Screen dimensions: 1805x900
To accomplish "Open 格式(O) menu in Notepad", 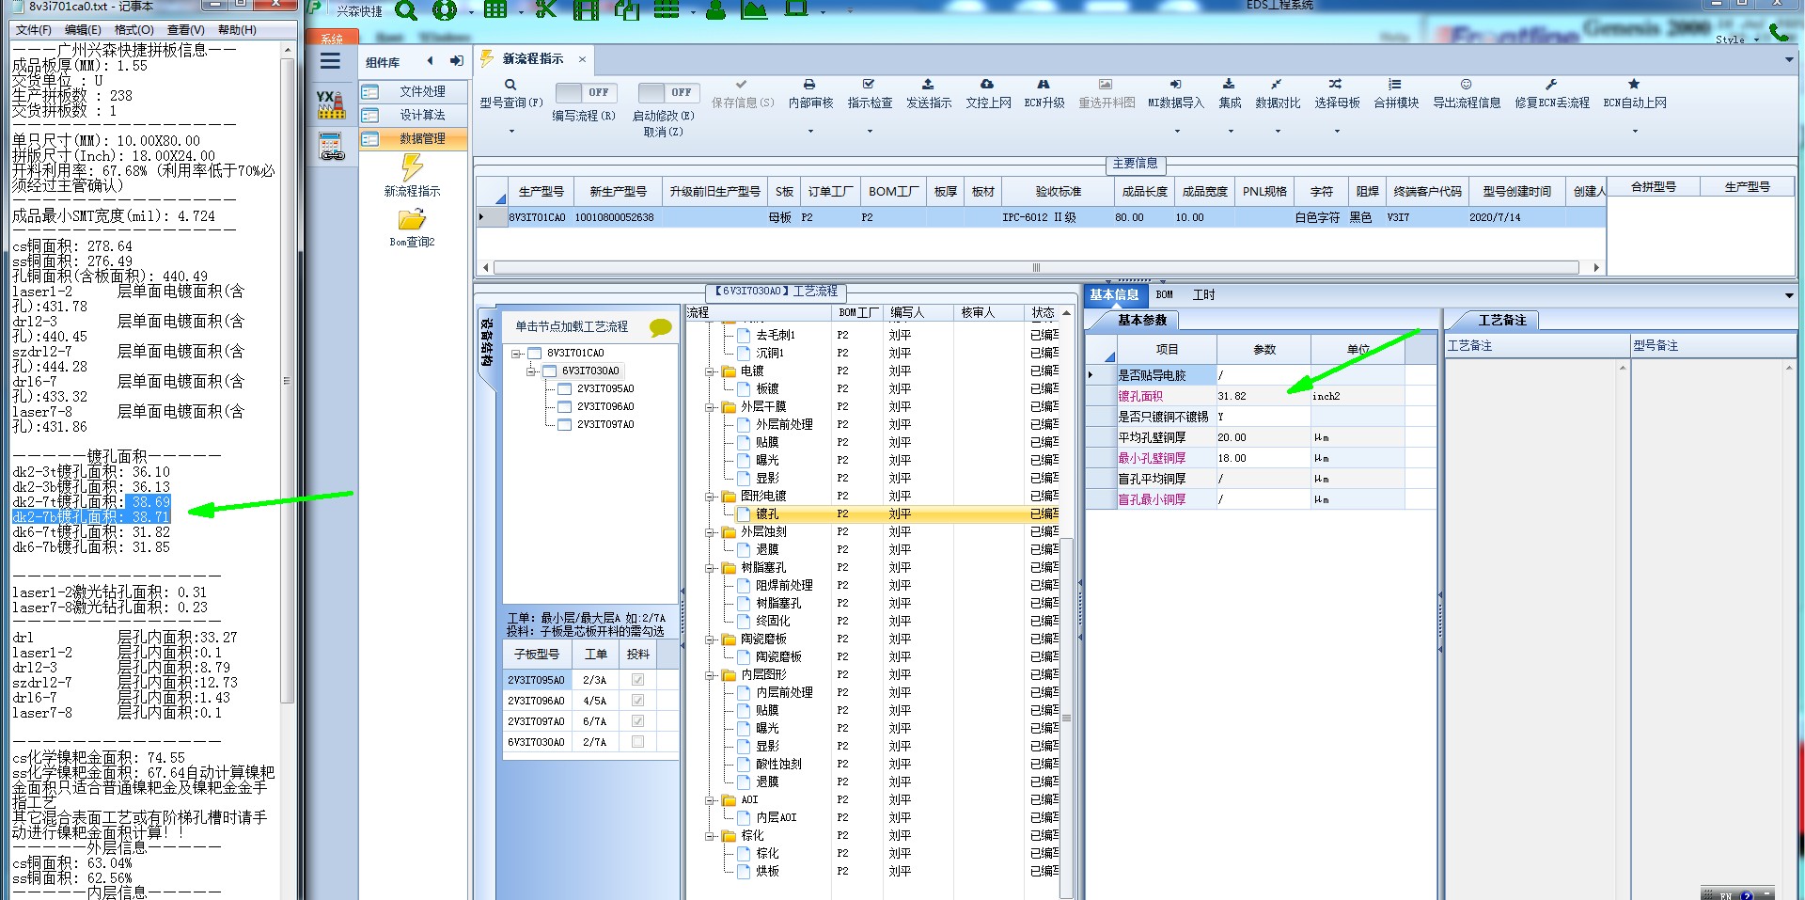I will [133, 30].
